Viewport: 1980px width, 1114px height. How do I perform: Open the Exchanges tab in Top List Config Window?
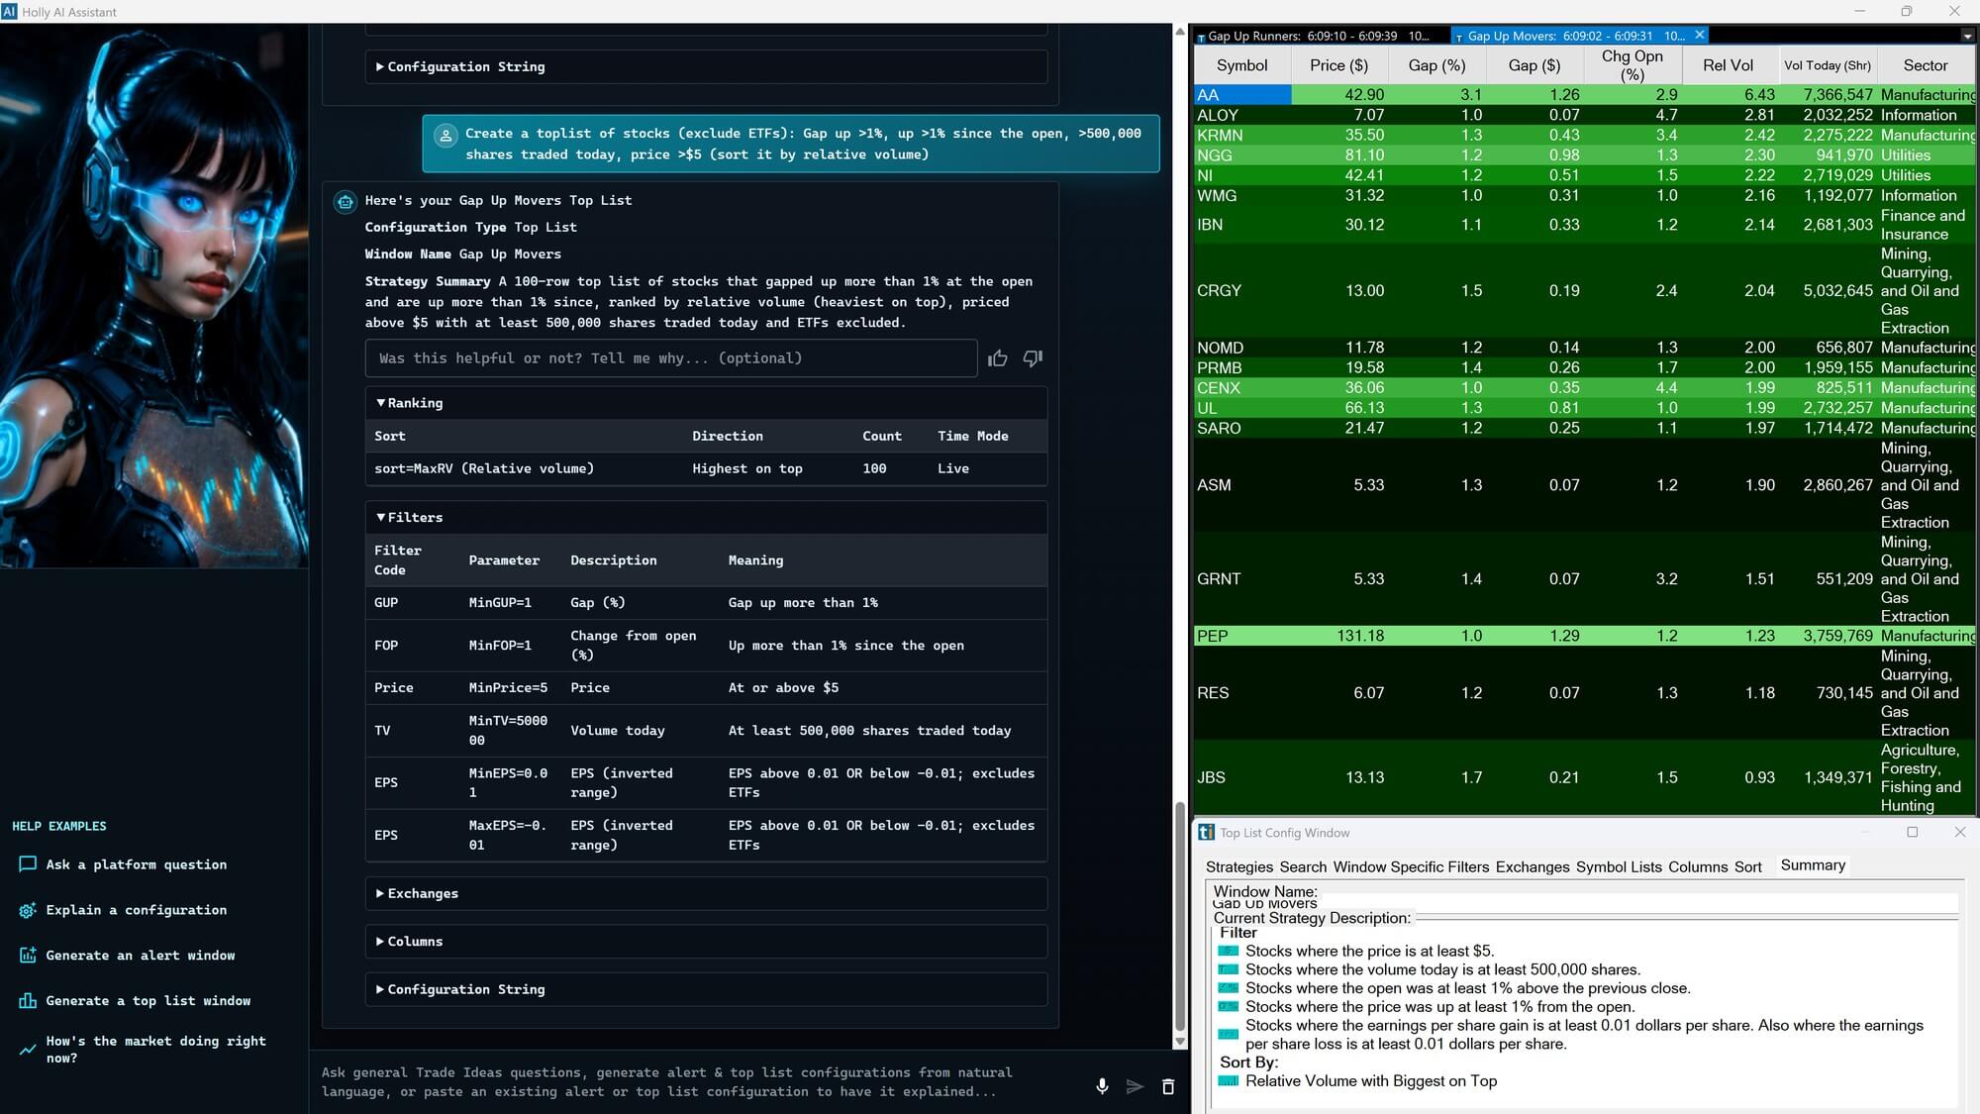pos(1533,866)
